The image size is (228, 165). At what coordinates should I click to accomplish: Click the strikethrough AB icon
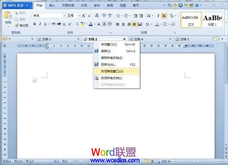pos(59,24)
